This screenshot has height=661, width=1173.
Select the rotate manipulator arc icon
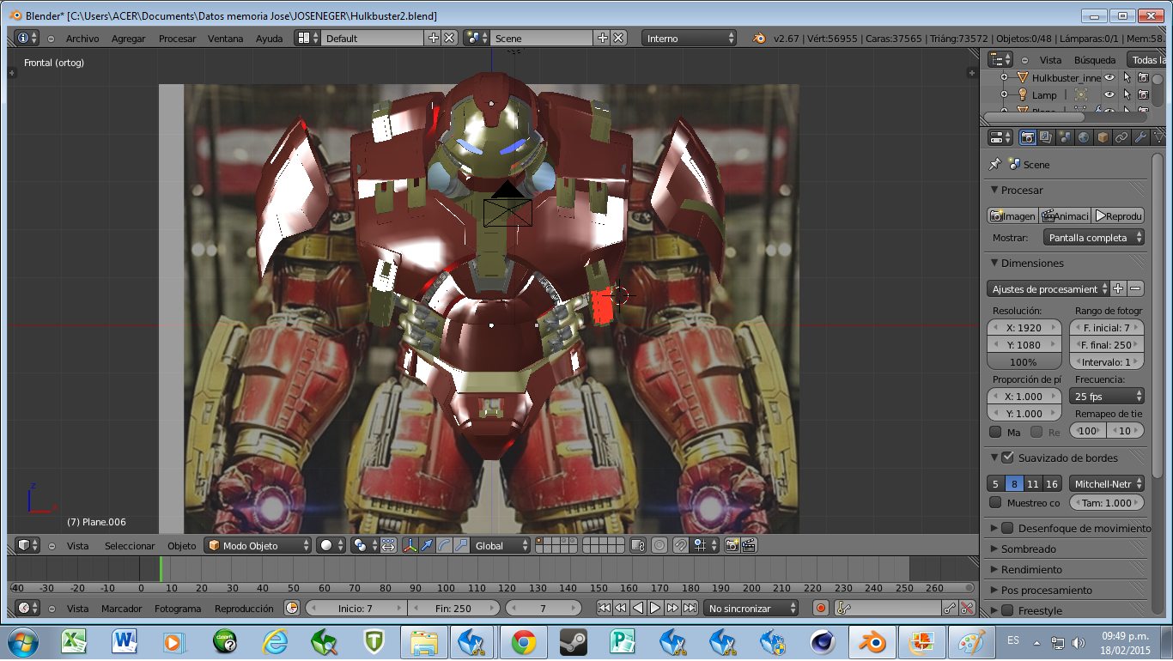point(444,545)
